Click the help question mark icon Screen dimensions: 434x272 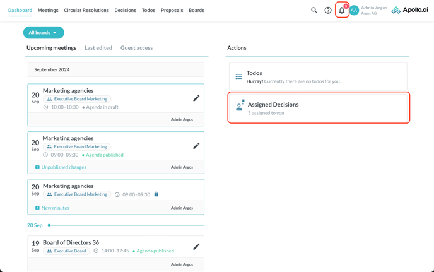(328, 10)
